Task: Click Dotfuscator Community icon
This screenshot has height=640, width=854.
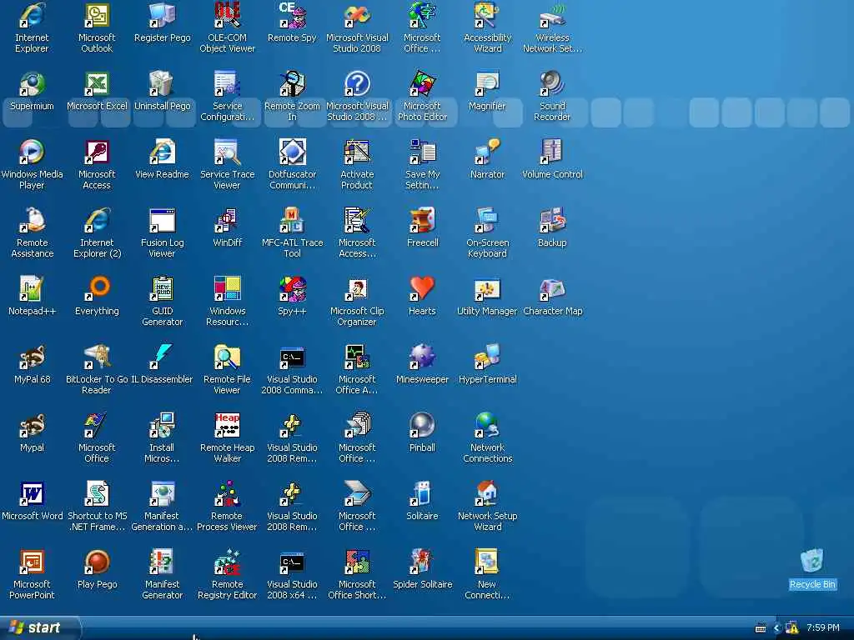Action: click(x=293, y=152)
